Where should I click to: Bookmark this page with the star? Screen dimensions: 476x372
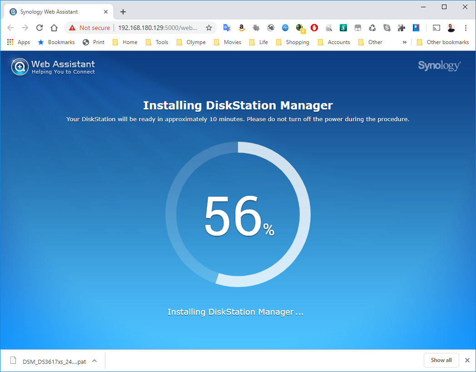point(209,28)
